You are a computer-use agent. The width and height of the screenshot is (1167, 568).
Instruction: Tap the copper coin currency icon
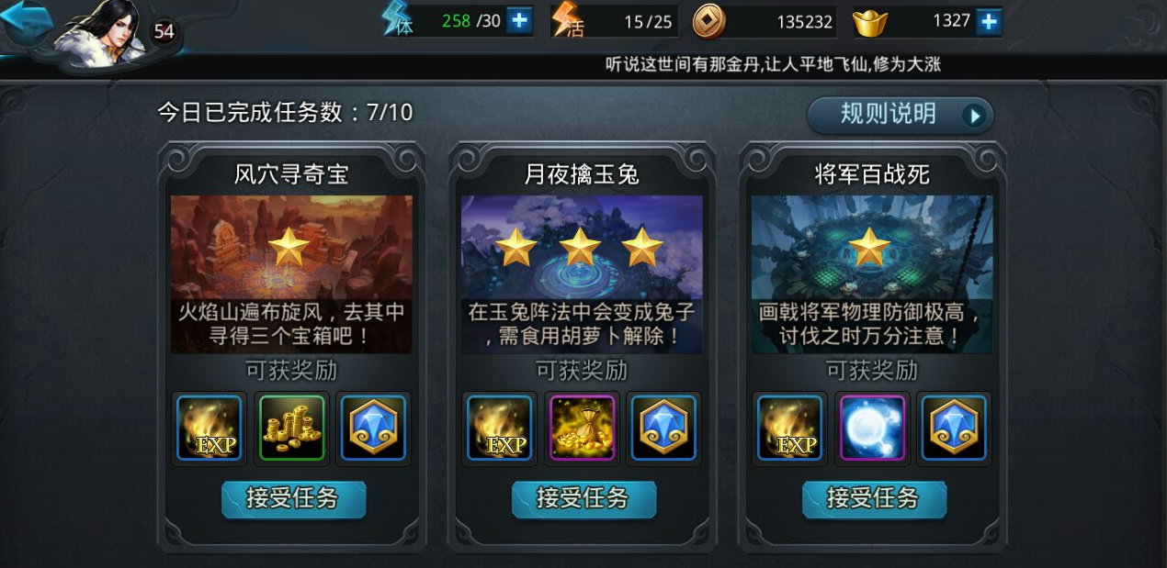[x=708, y=21]
